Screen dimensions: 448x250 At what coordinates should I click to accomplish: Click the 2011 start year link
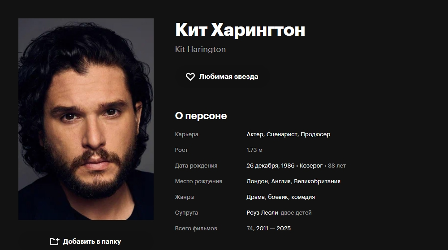pos(262,228)
